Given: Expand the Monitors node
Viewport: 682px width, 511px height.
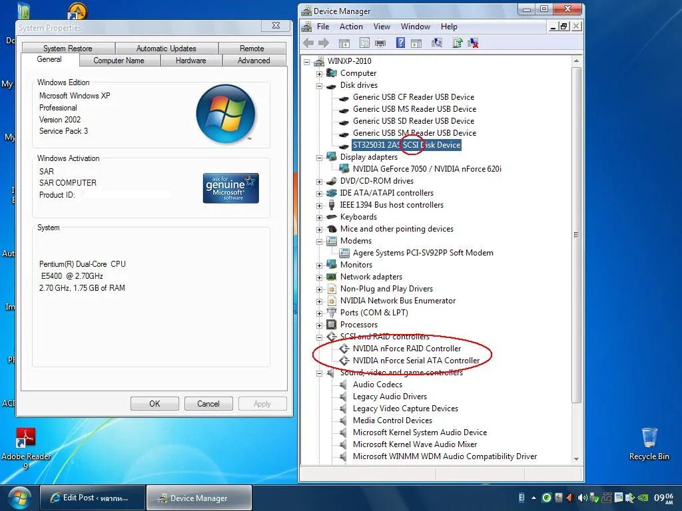Looking at the screenshot, I should coord(319,265).
